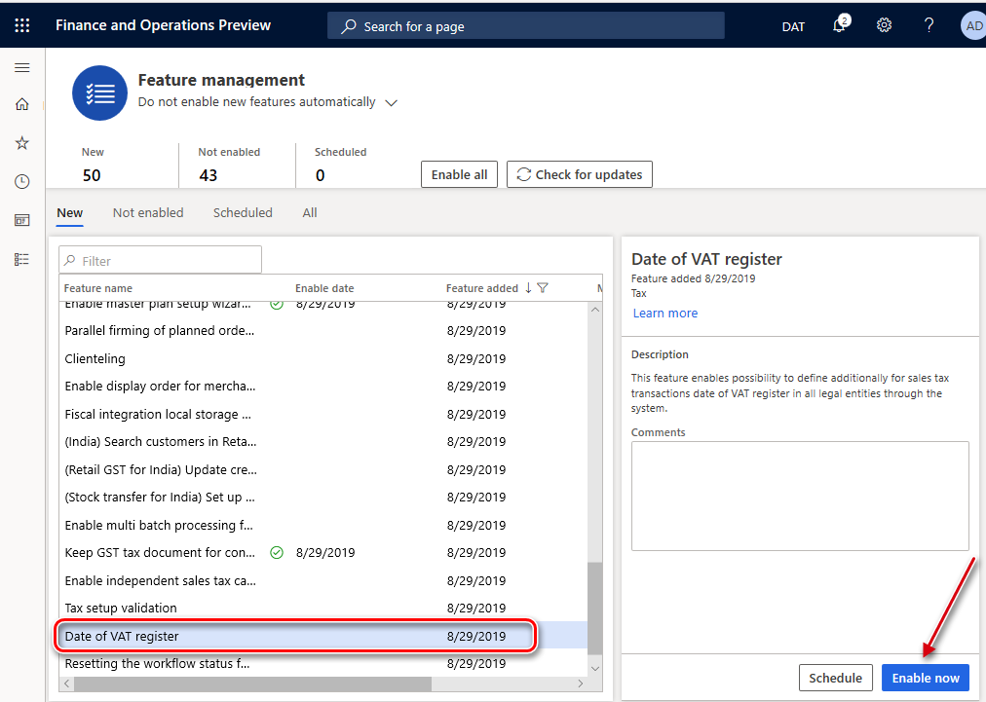The image size is (986, 702).
Task: Click the Scheduled 0 count tile
Action: pos(352,166)
